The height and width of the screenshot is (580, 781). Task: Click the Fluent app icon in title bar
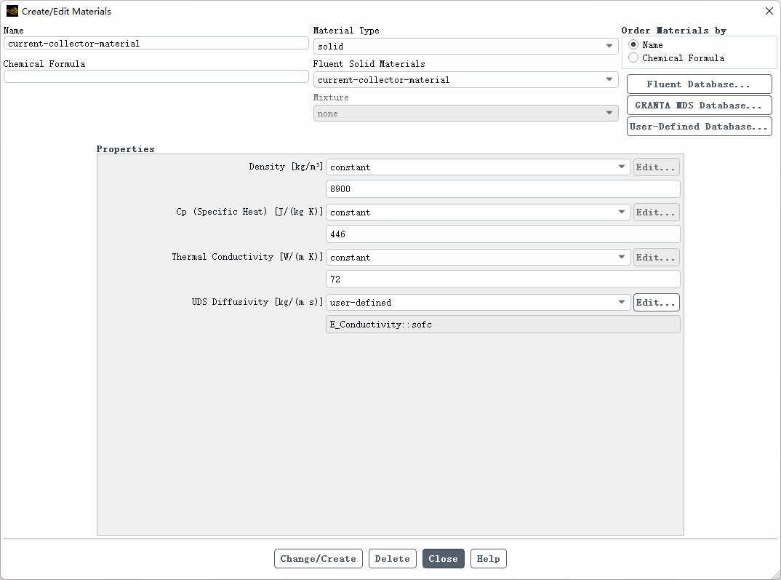(x=12, y=11)
